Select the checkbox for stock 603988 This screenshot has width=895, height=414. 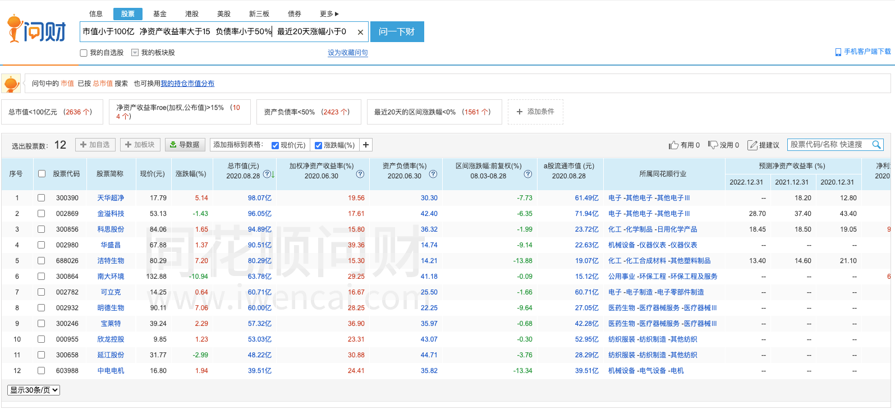[41, 371]
